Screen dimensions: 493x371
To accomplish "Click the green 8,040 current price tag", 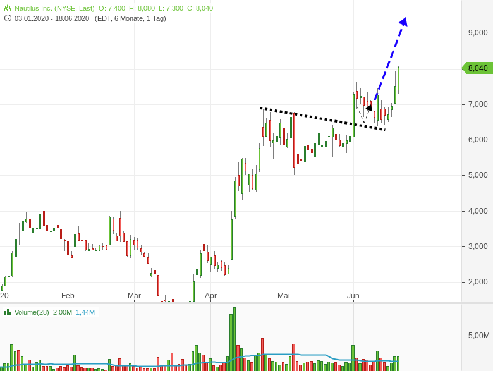I will click(477, 68).
